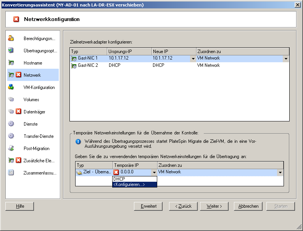The width and height of the screenshot is (303, 231).
Task: Click the red error icon beside Datenträger
Action: 18,111
